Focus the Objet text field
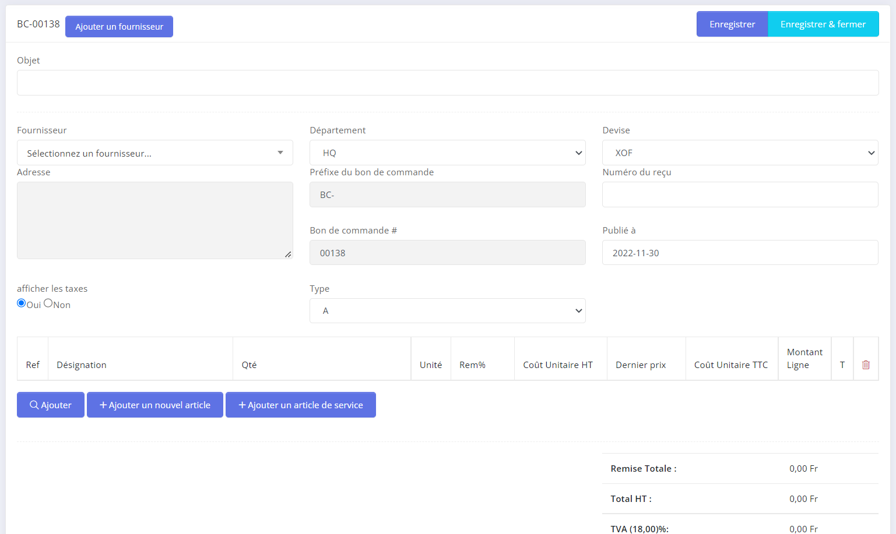Image resolution: width=896 pixels, height=534 pixels. click(x=447, y=83)
